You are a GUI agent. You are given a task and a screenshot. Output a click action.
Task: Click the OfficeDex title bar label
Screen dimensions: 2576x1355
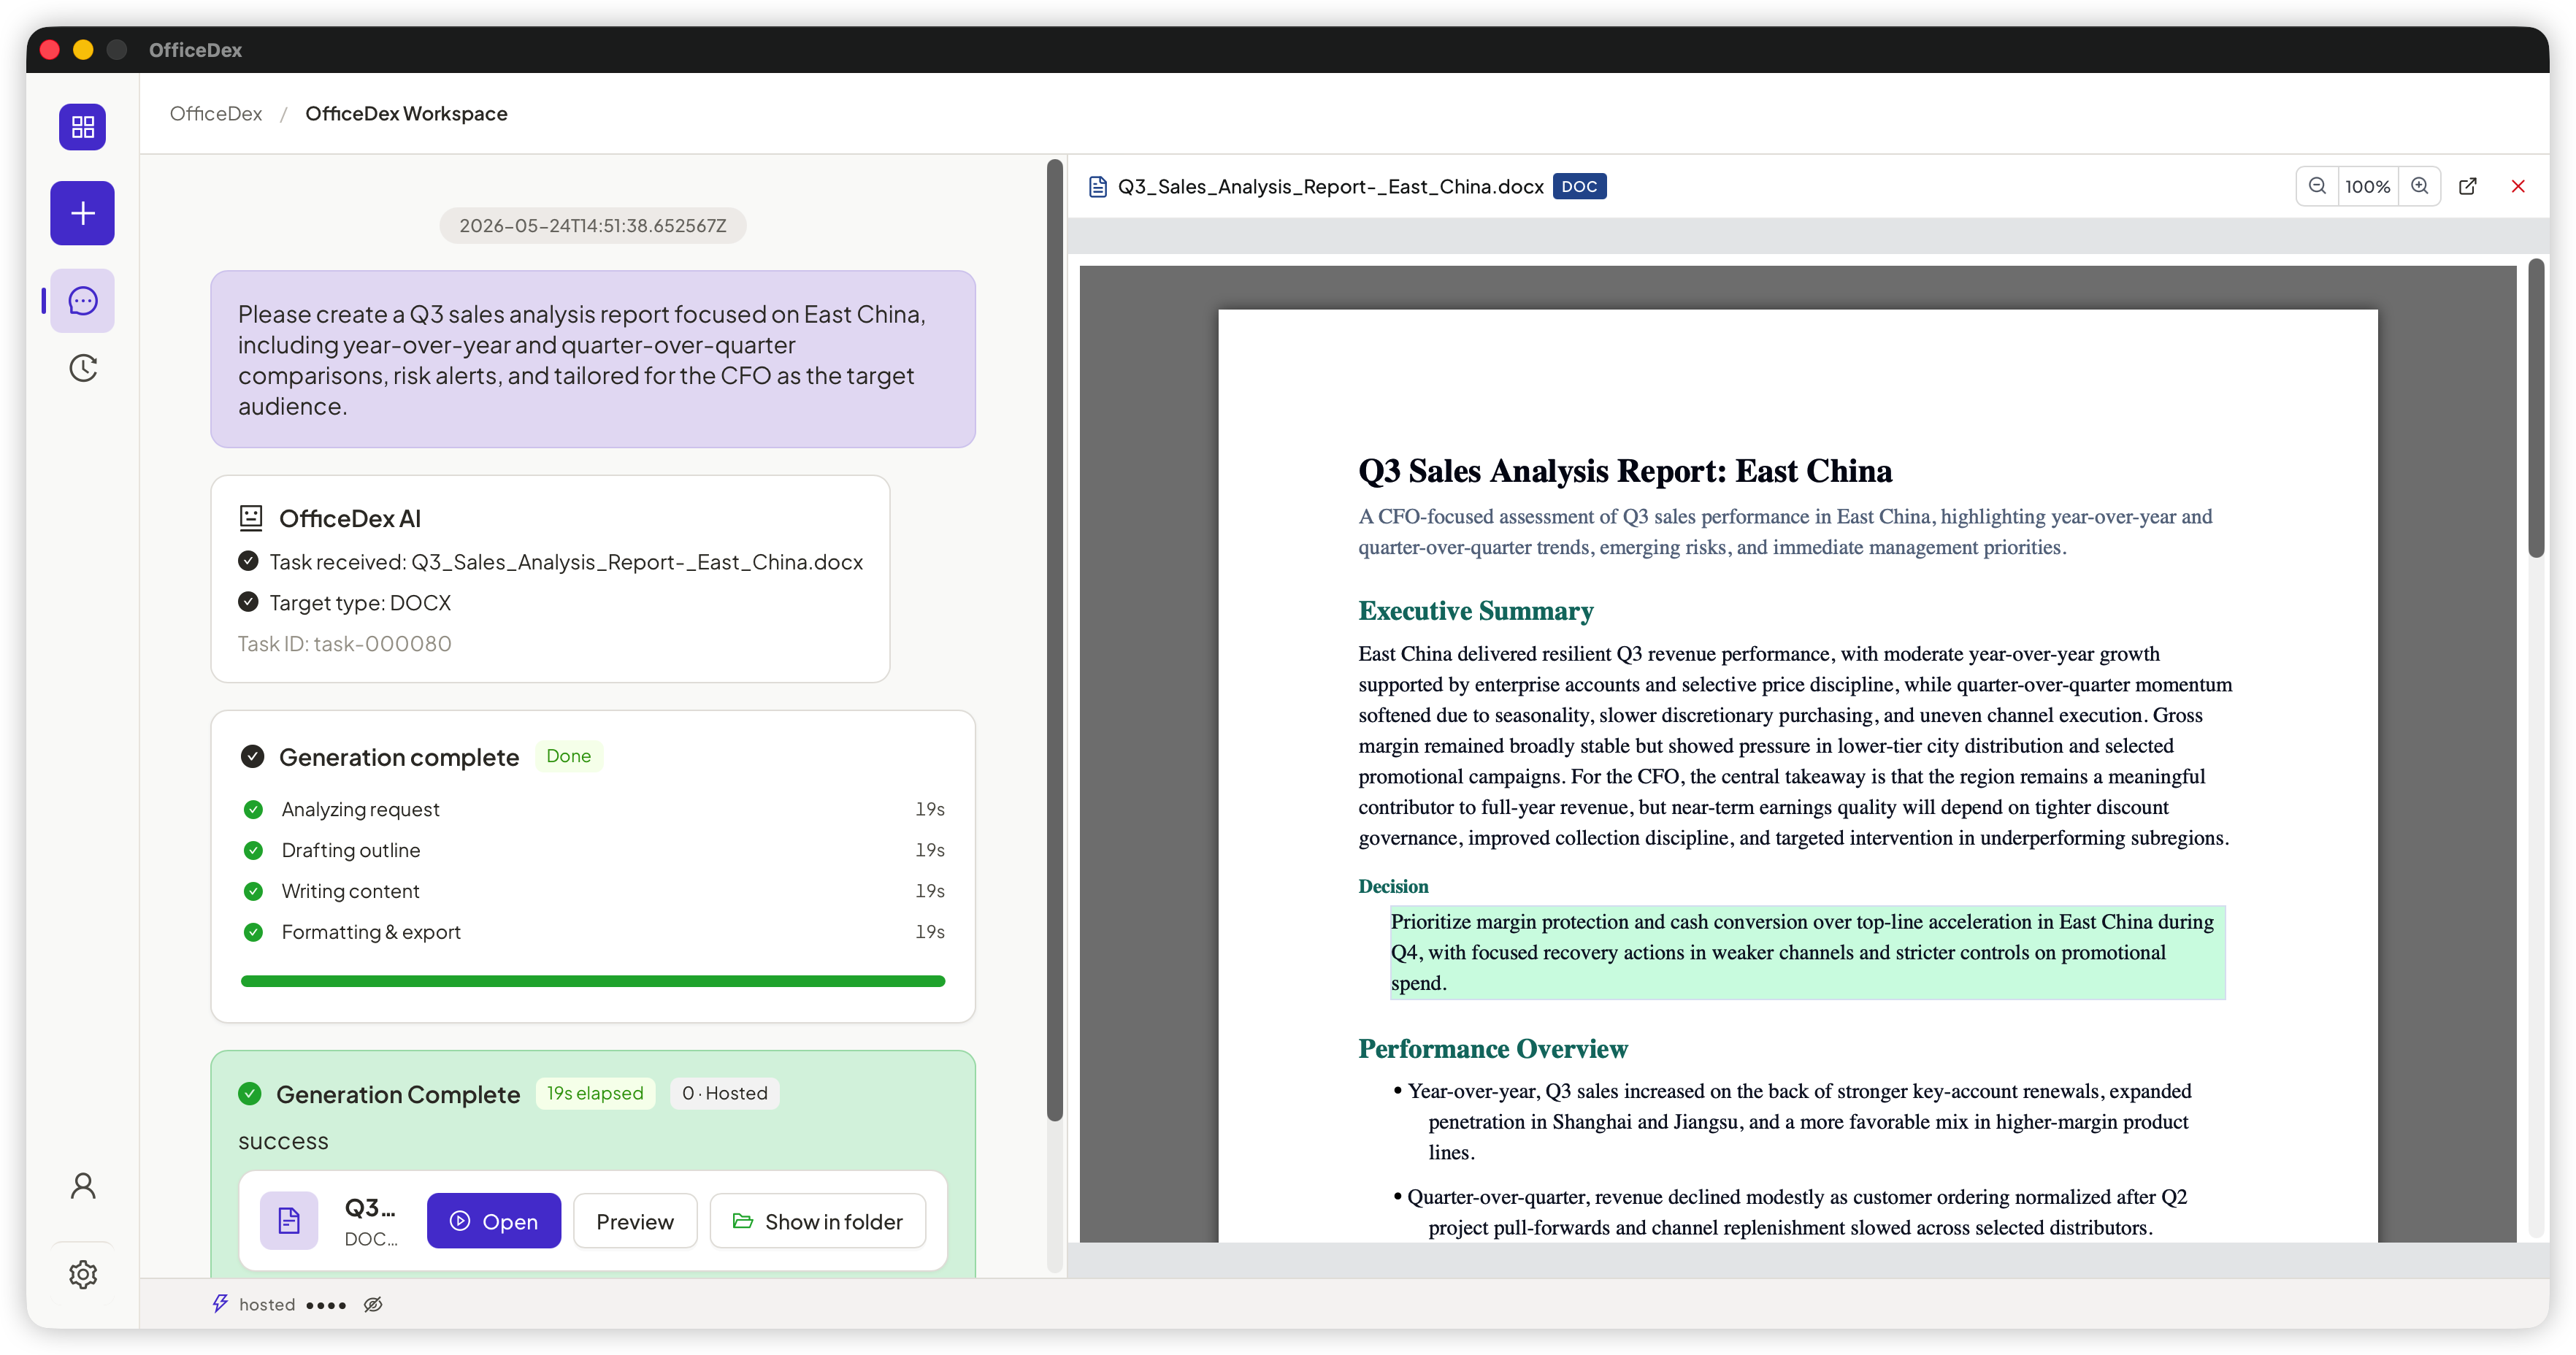pyautogui.click(x=195, y=50)
